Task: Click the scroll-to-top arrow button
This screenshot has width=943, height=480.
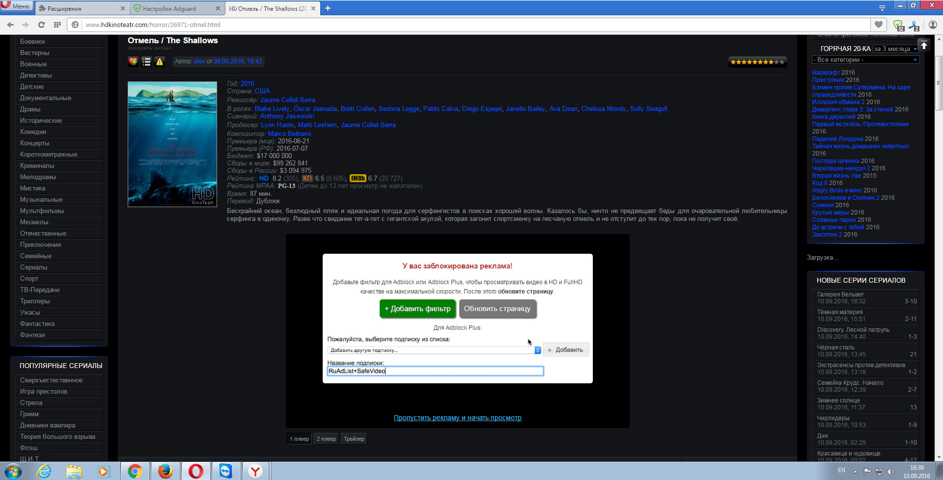Action: tap(924, 46)
